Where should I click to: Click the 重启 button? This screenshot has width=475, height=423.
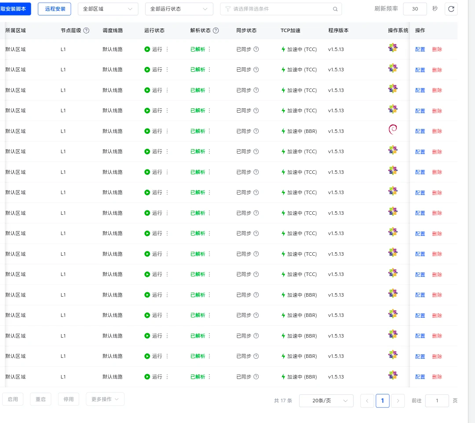point(40,399)
